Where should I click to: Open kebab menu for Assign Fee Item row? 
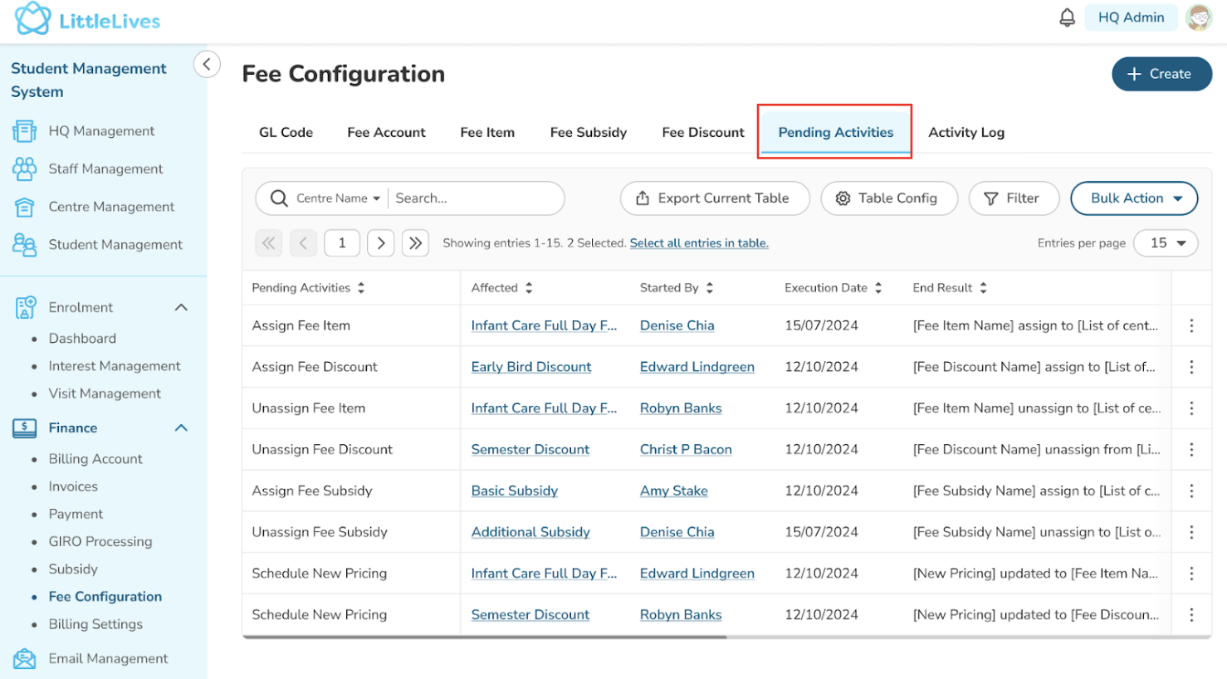(x=1190, y=325)
